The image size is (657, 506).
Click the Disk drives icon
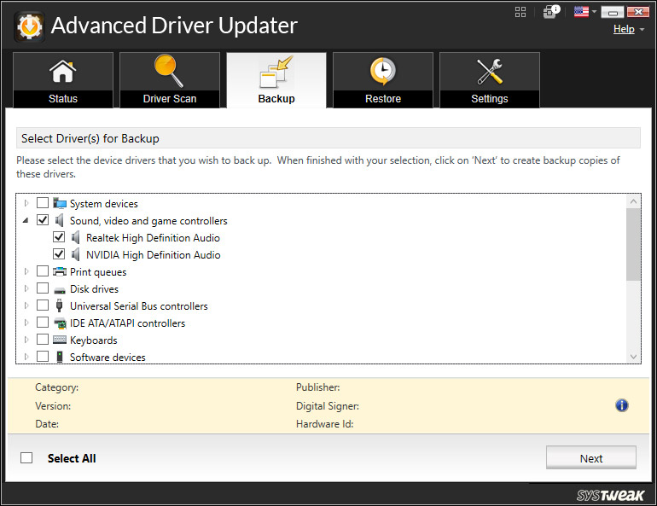click(60, 289)
